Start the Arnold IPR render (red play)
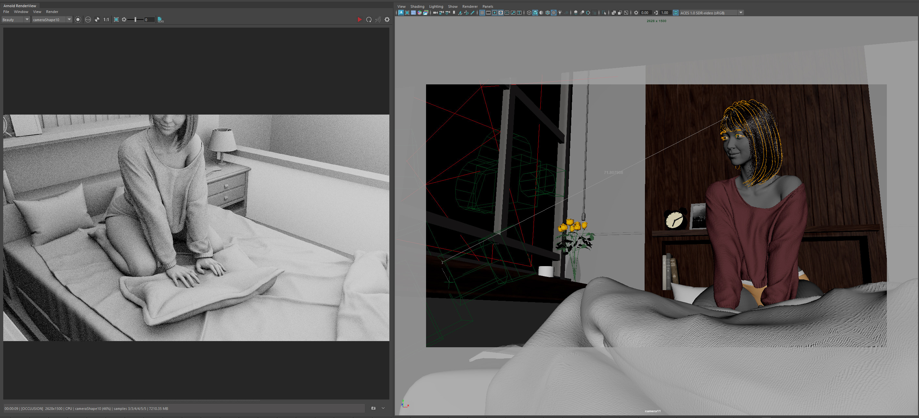Screen dimensions: 919x418 click(x=359, y=19)
